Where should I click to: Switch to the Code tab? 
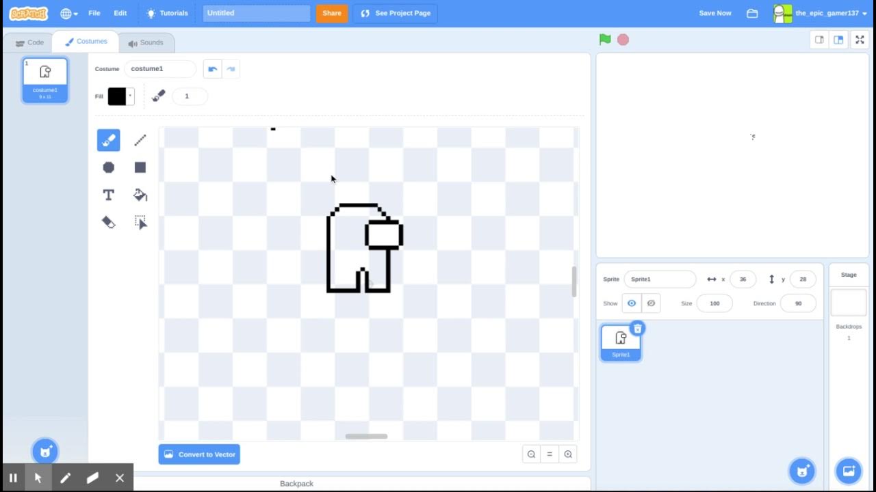[x=29, y=42]
